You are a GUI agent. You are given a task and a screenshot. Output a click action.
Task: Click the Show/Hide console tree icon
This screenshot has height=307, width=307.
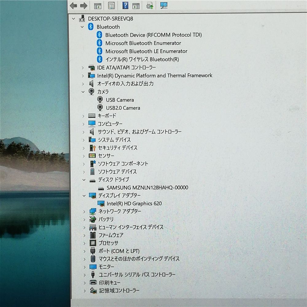[x=98, y=6]
